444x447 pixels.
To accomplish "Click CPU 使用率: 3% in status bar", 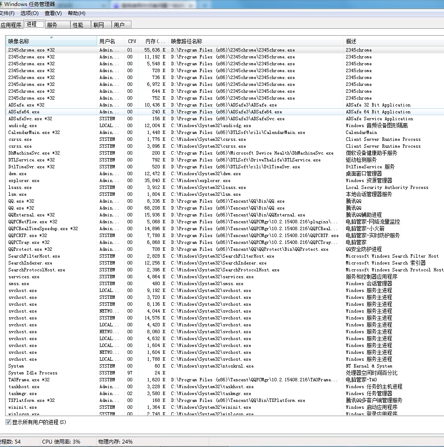I will [61, 441].
